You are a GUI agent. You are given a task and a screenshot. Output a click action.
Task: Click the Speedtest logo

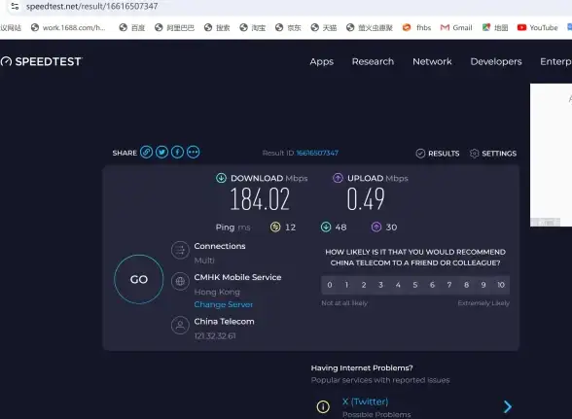coord(41,61)
